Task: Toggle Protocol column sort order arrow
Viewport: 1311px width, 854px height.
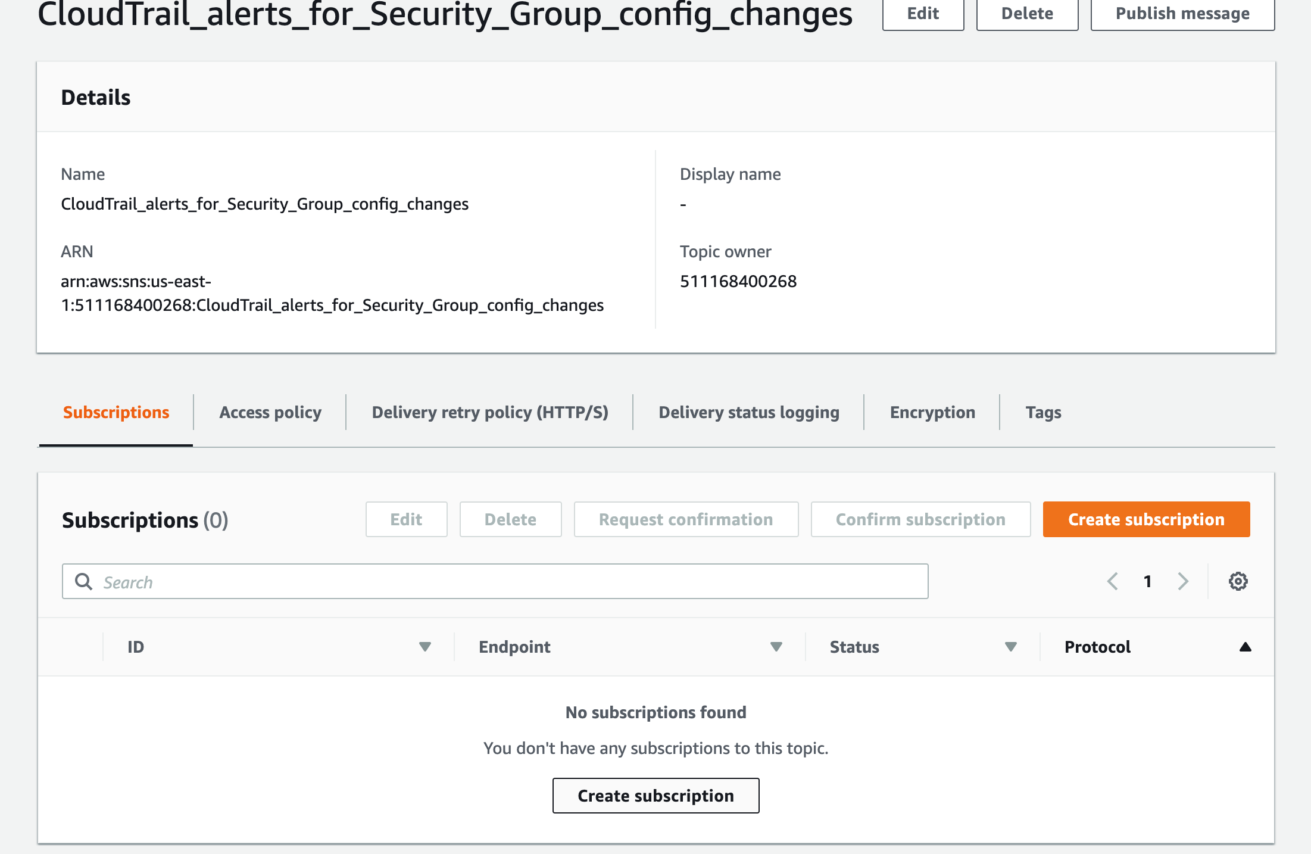Action: click(1245, 647)
